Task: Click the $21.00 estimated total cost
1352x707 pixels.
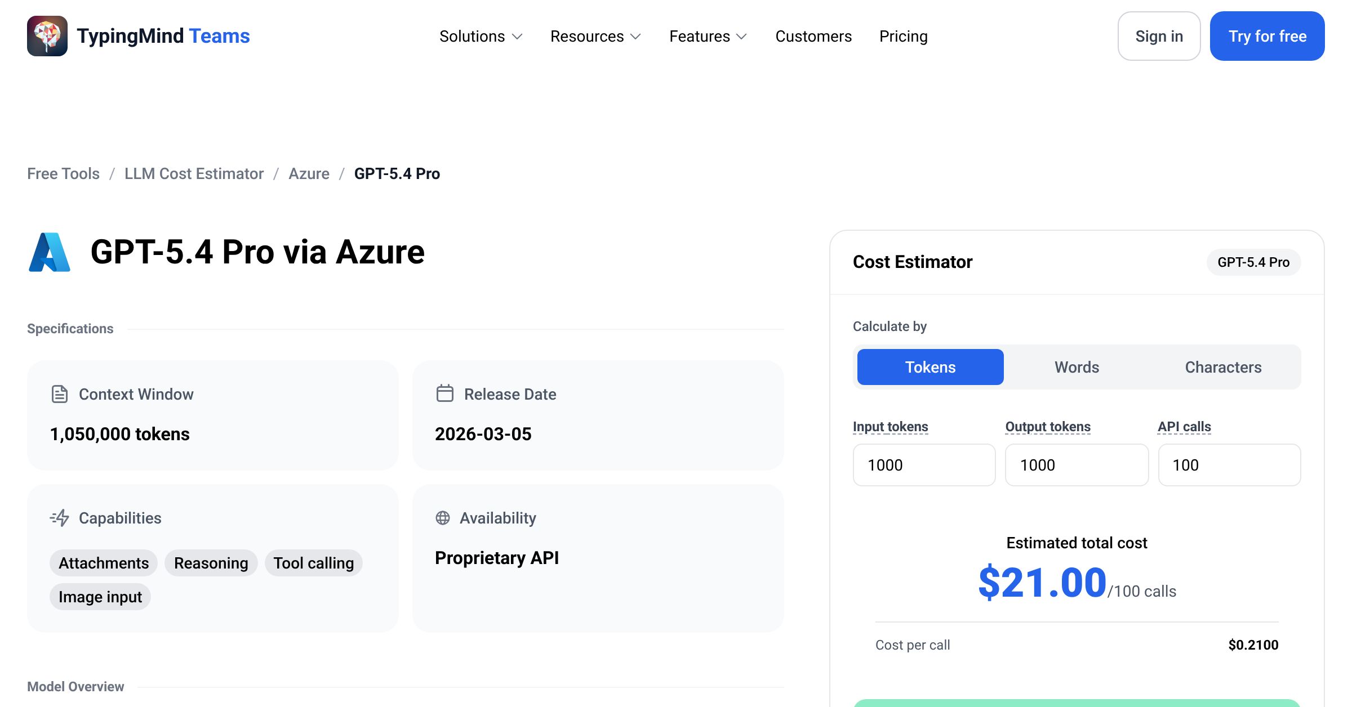Action: 1043,583
